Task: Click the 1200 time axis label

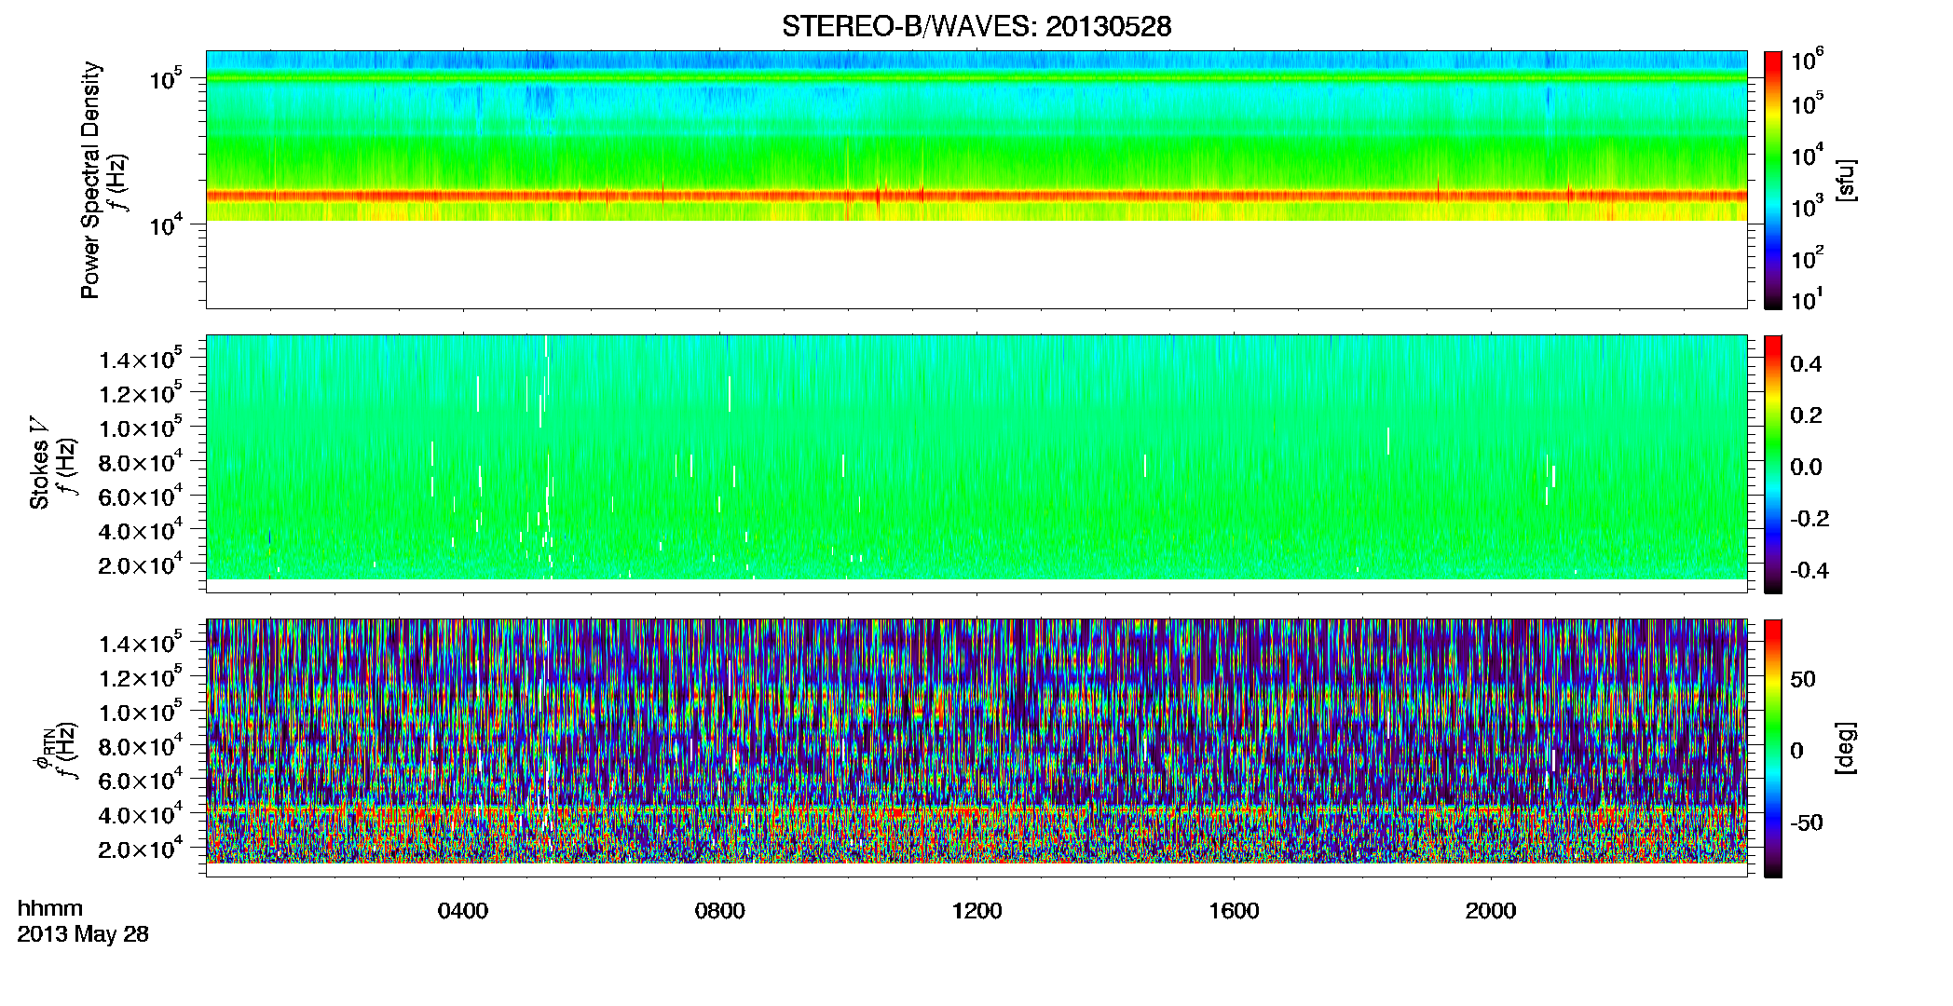Action: (x=977, y=911)
